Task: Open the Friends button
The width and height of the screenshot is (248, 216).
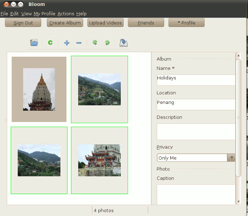Action: coord(146,23)
